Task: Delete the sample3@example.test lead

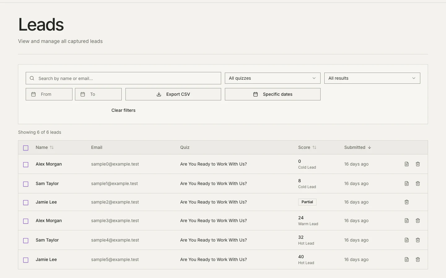Action: (418, 221)
